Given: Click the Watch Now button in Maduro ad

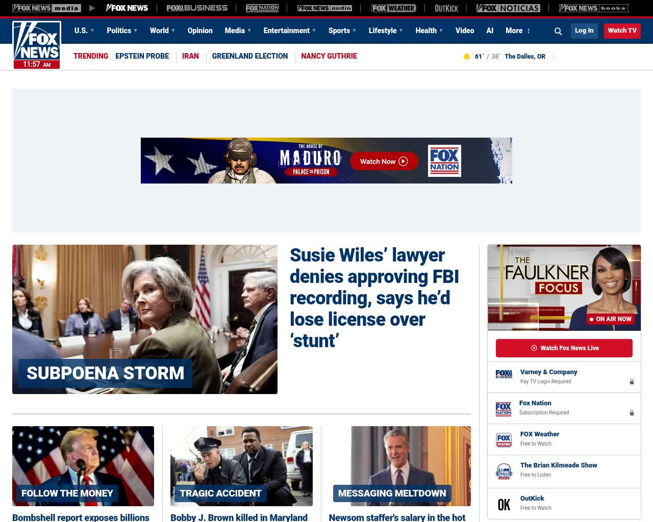Looking at the screenshot, I should click(384, 162).
